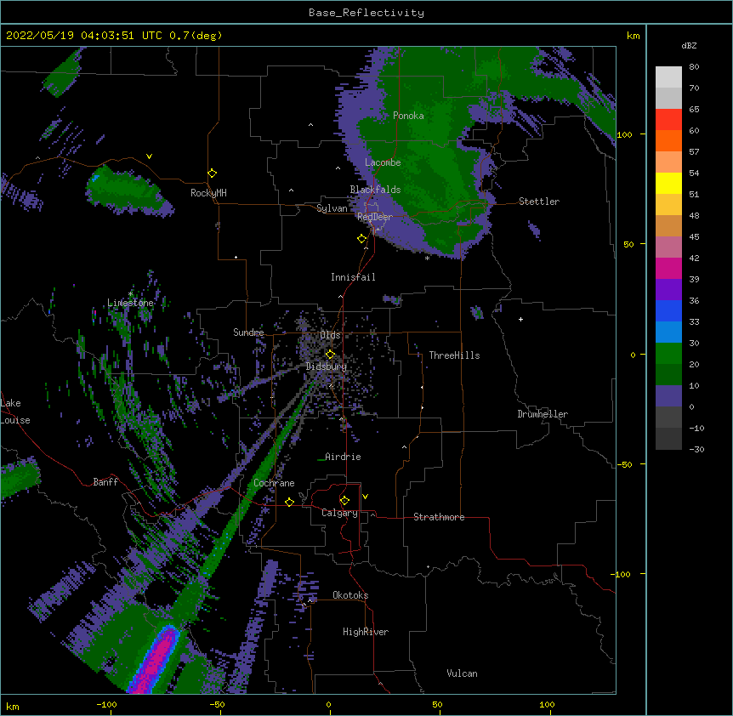Click the yellow diamond marker below RedDeer

point(361,239)
